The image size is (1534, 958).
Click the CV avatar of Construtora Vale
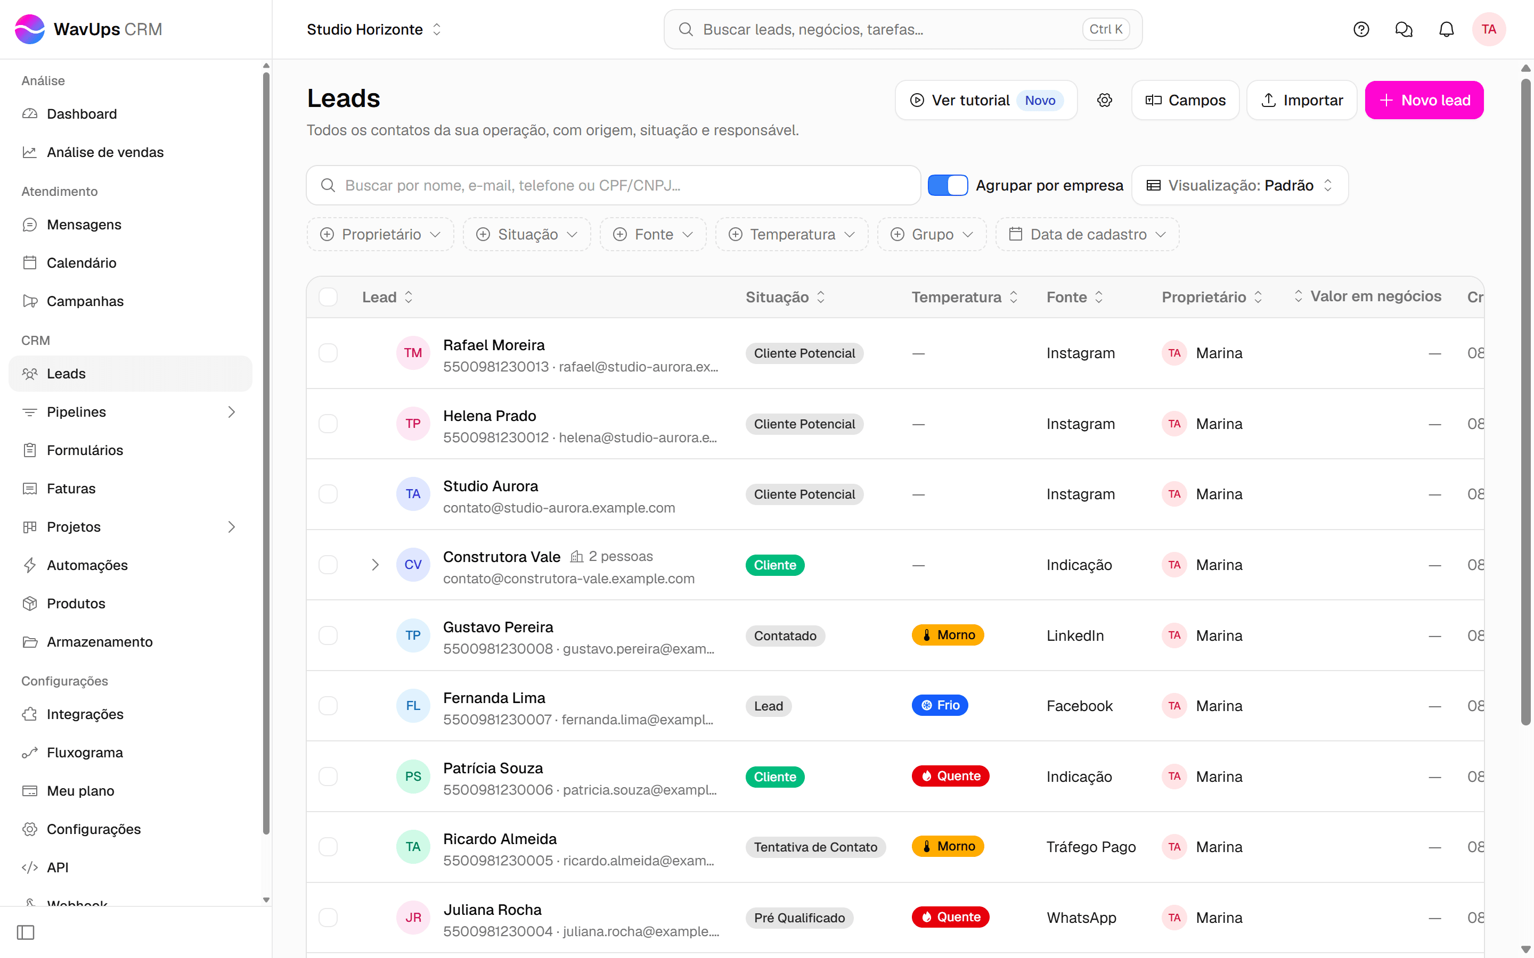point(413,565)
